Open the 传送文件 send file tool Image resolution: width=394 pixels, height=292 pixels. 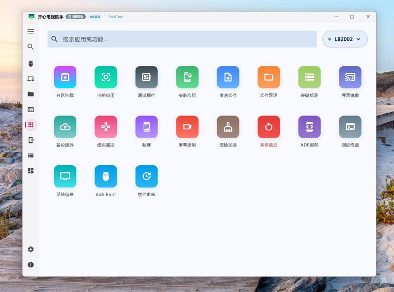tap(228, 77)
